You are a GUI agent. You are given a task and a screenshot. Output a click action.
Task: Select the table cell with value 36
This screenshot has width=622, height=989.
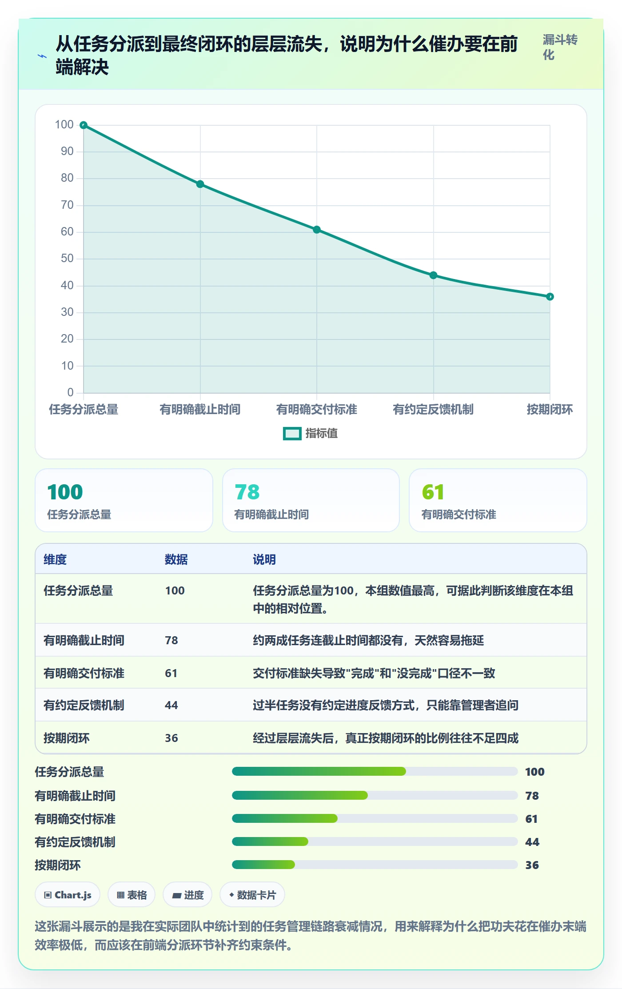click(x=171, y=738)
